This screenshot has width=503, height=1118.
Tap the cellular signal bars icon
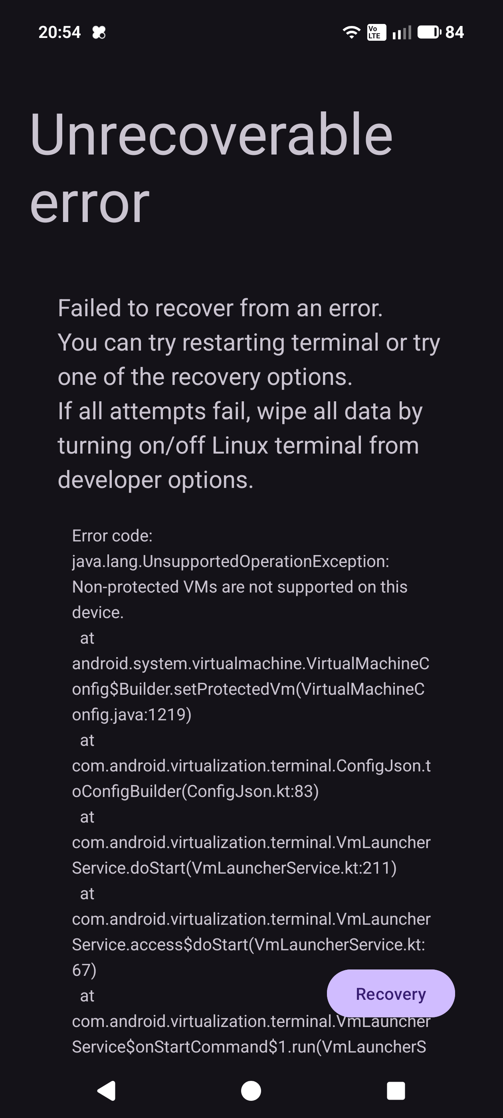(402, 32)
